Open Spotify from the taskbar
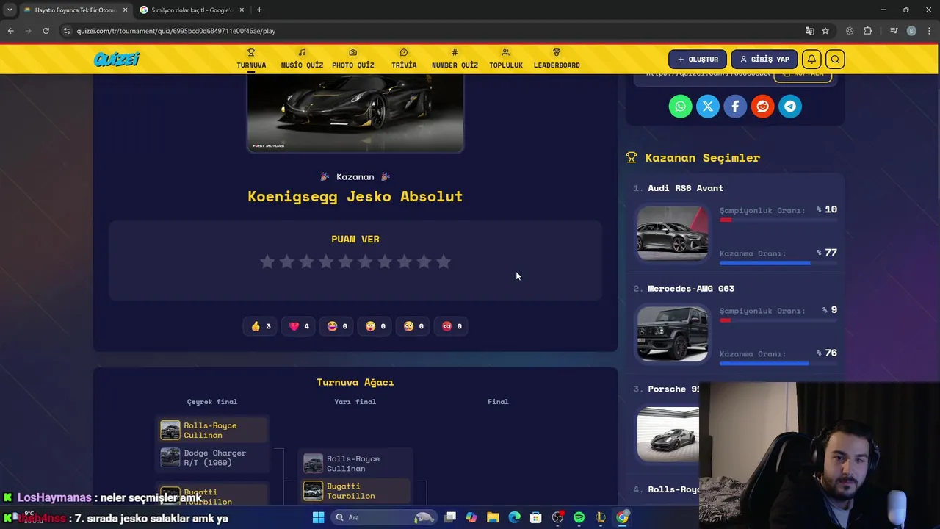The height and width of the screenshot is (529, 940). 579,517
